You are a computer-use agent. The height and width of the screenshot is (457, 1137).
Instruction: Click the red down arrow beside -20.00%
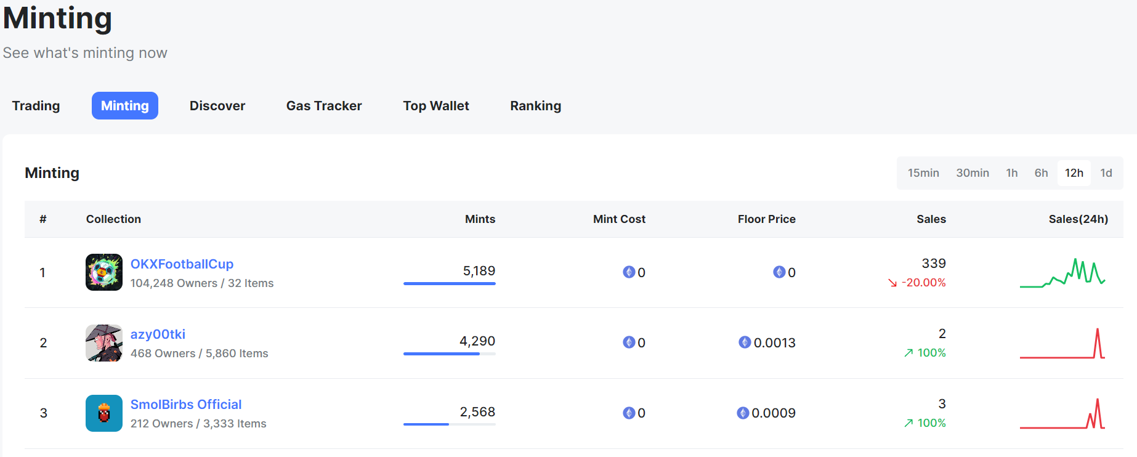pos(892,283)
